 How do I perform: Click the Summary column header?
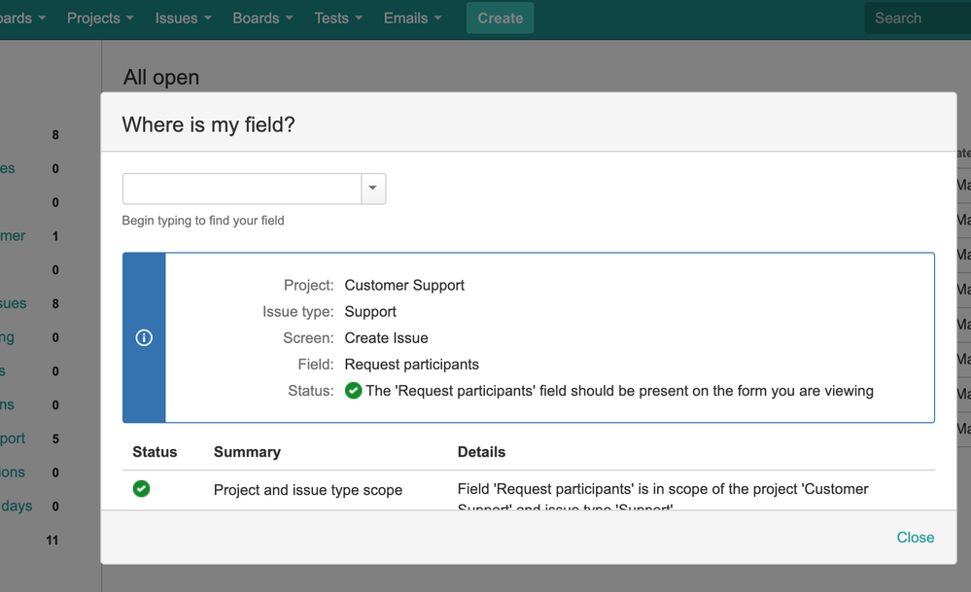247,452
